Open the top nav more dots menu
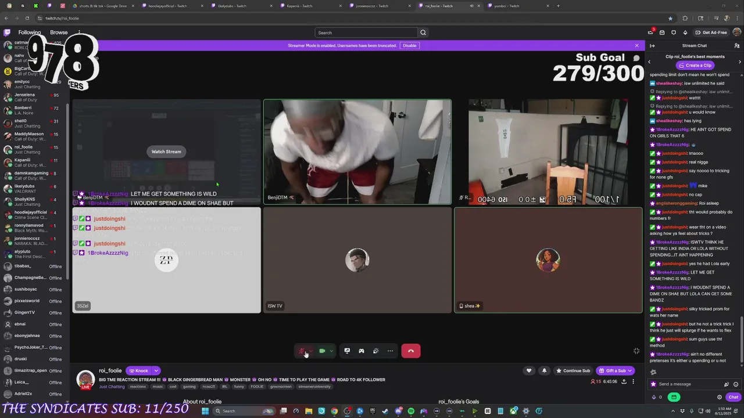Screen dimensions: 744x418 79,33
